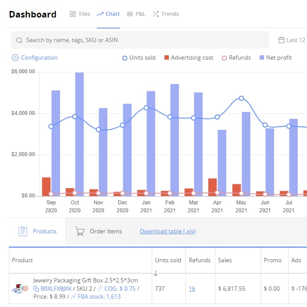Screen dimensions: 307x307
Task: Click the Configuration gear icon
Action: tap(15, 58)
